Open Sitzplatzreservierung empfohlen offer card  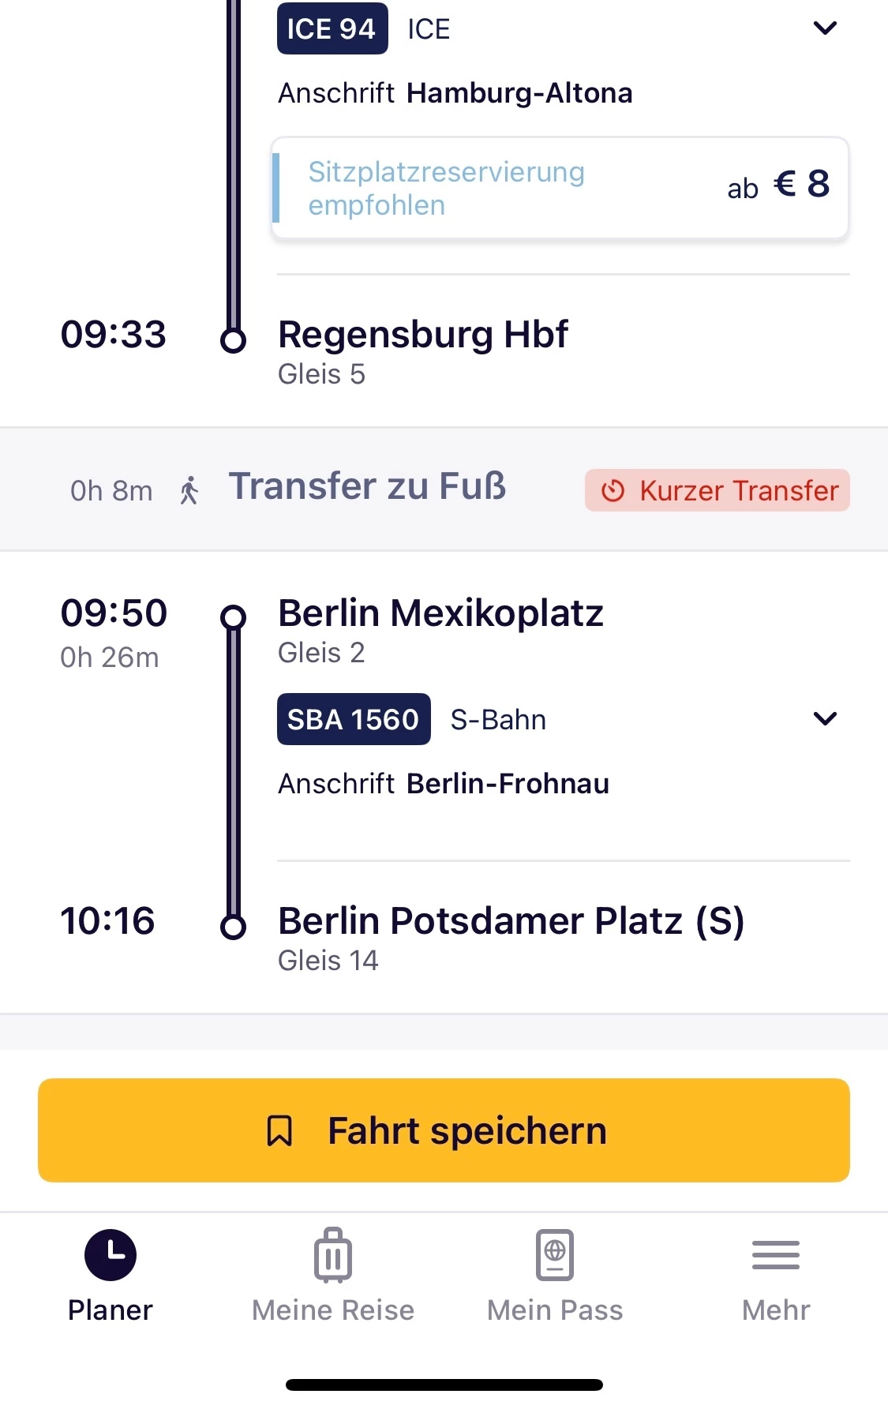pyautogui.click(x=560, y=188)
